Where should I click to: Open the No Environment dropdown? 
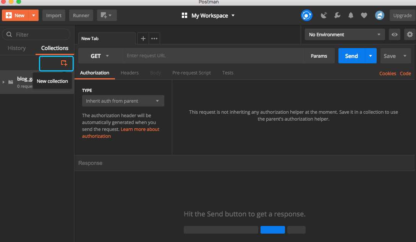coord(345,34)
